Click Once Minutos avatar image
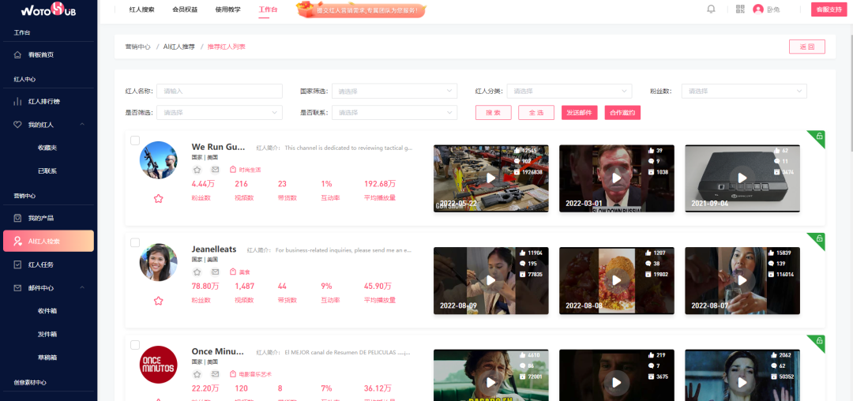The image size is (853, 401). [x=158, y=365]
